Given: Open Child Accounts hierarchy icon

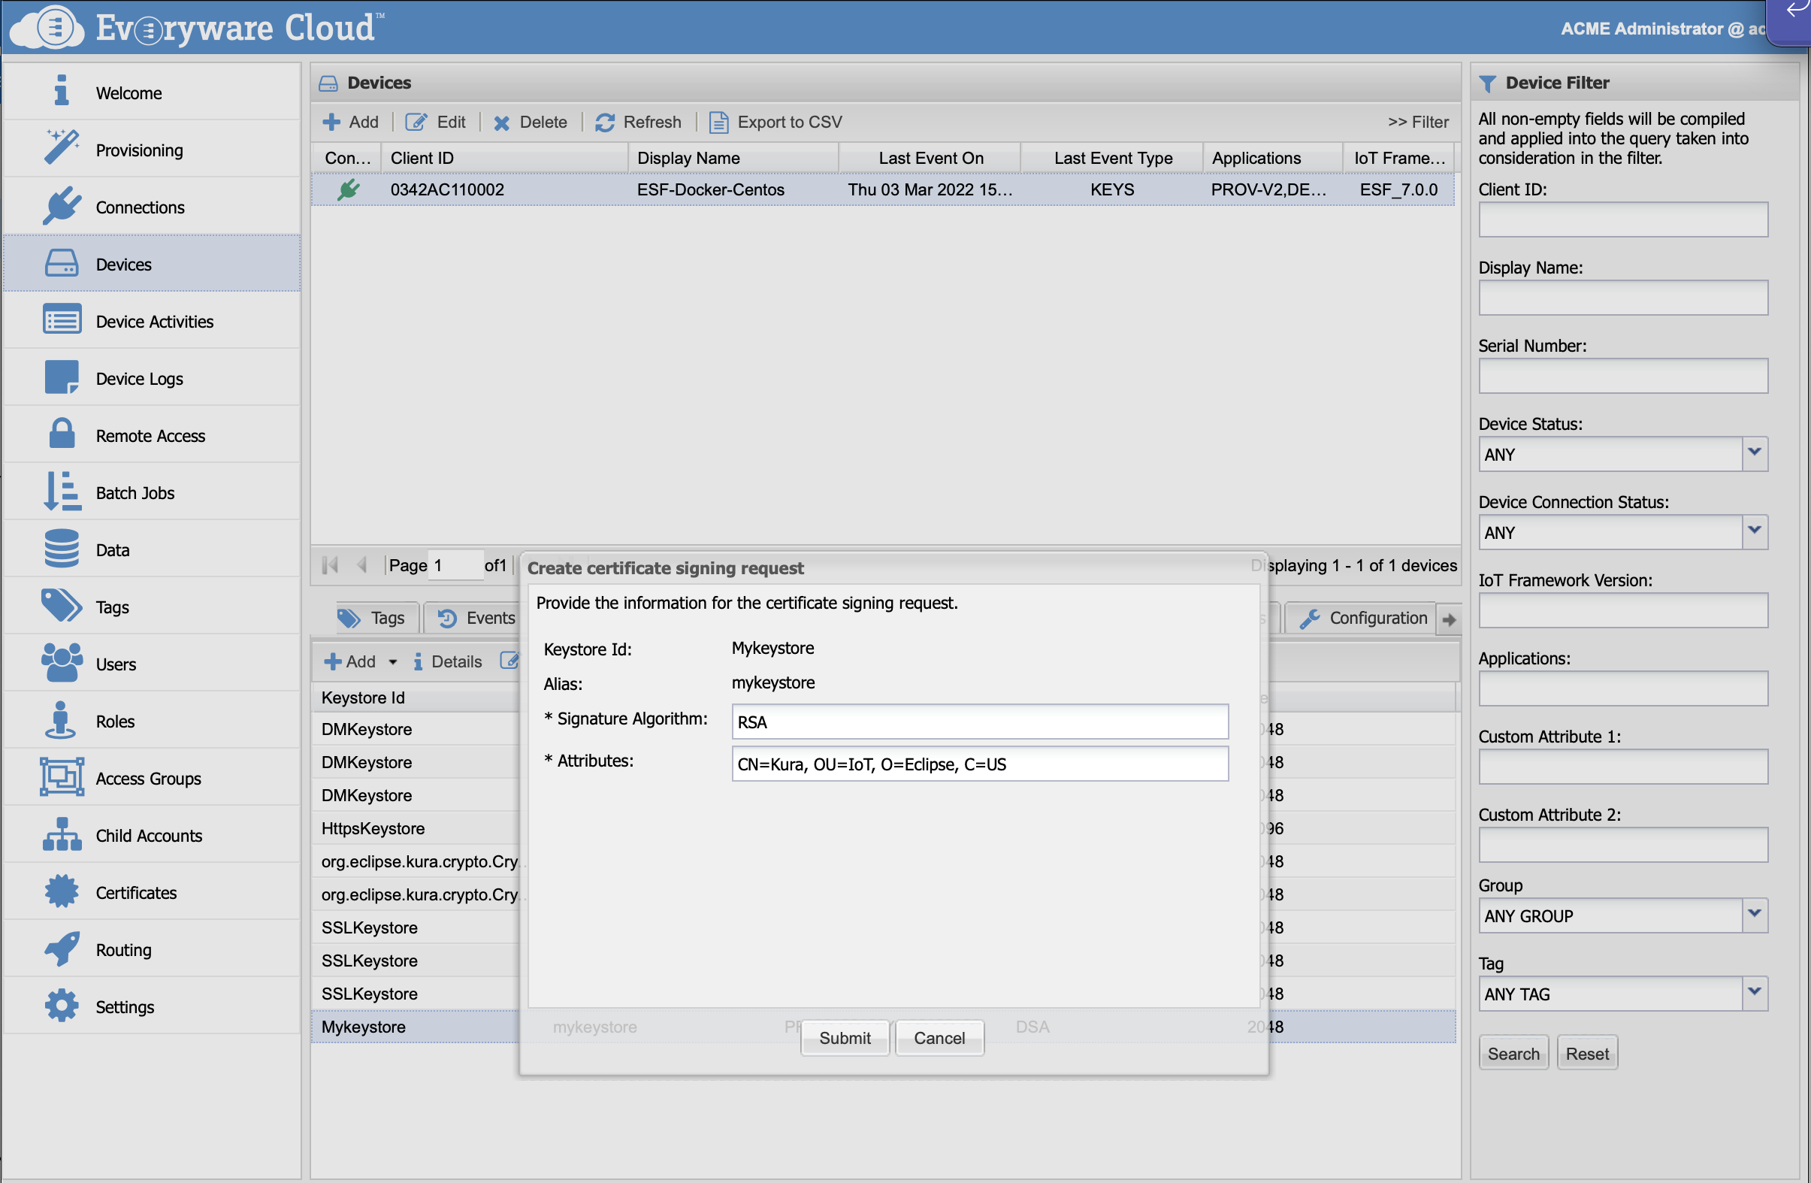Looking at the screenshot, I should [62, 834].
